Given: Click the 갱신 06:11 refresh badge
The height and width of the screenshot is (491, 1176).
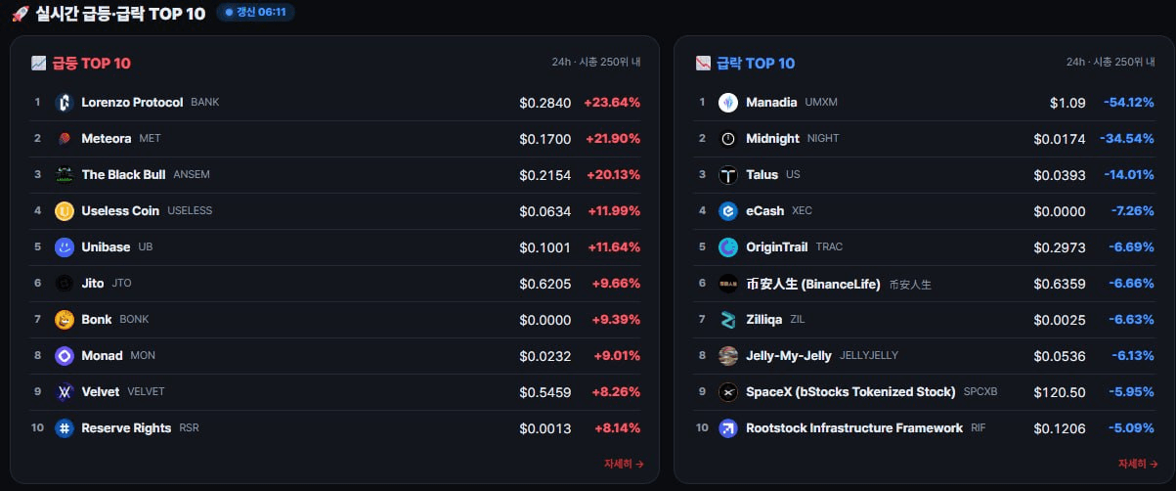Looking at the screenshot, I should [x=255, y=13].
